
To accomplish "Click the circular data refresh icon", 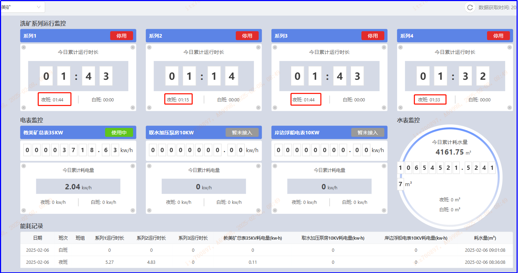I will click(470, 7).
